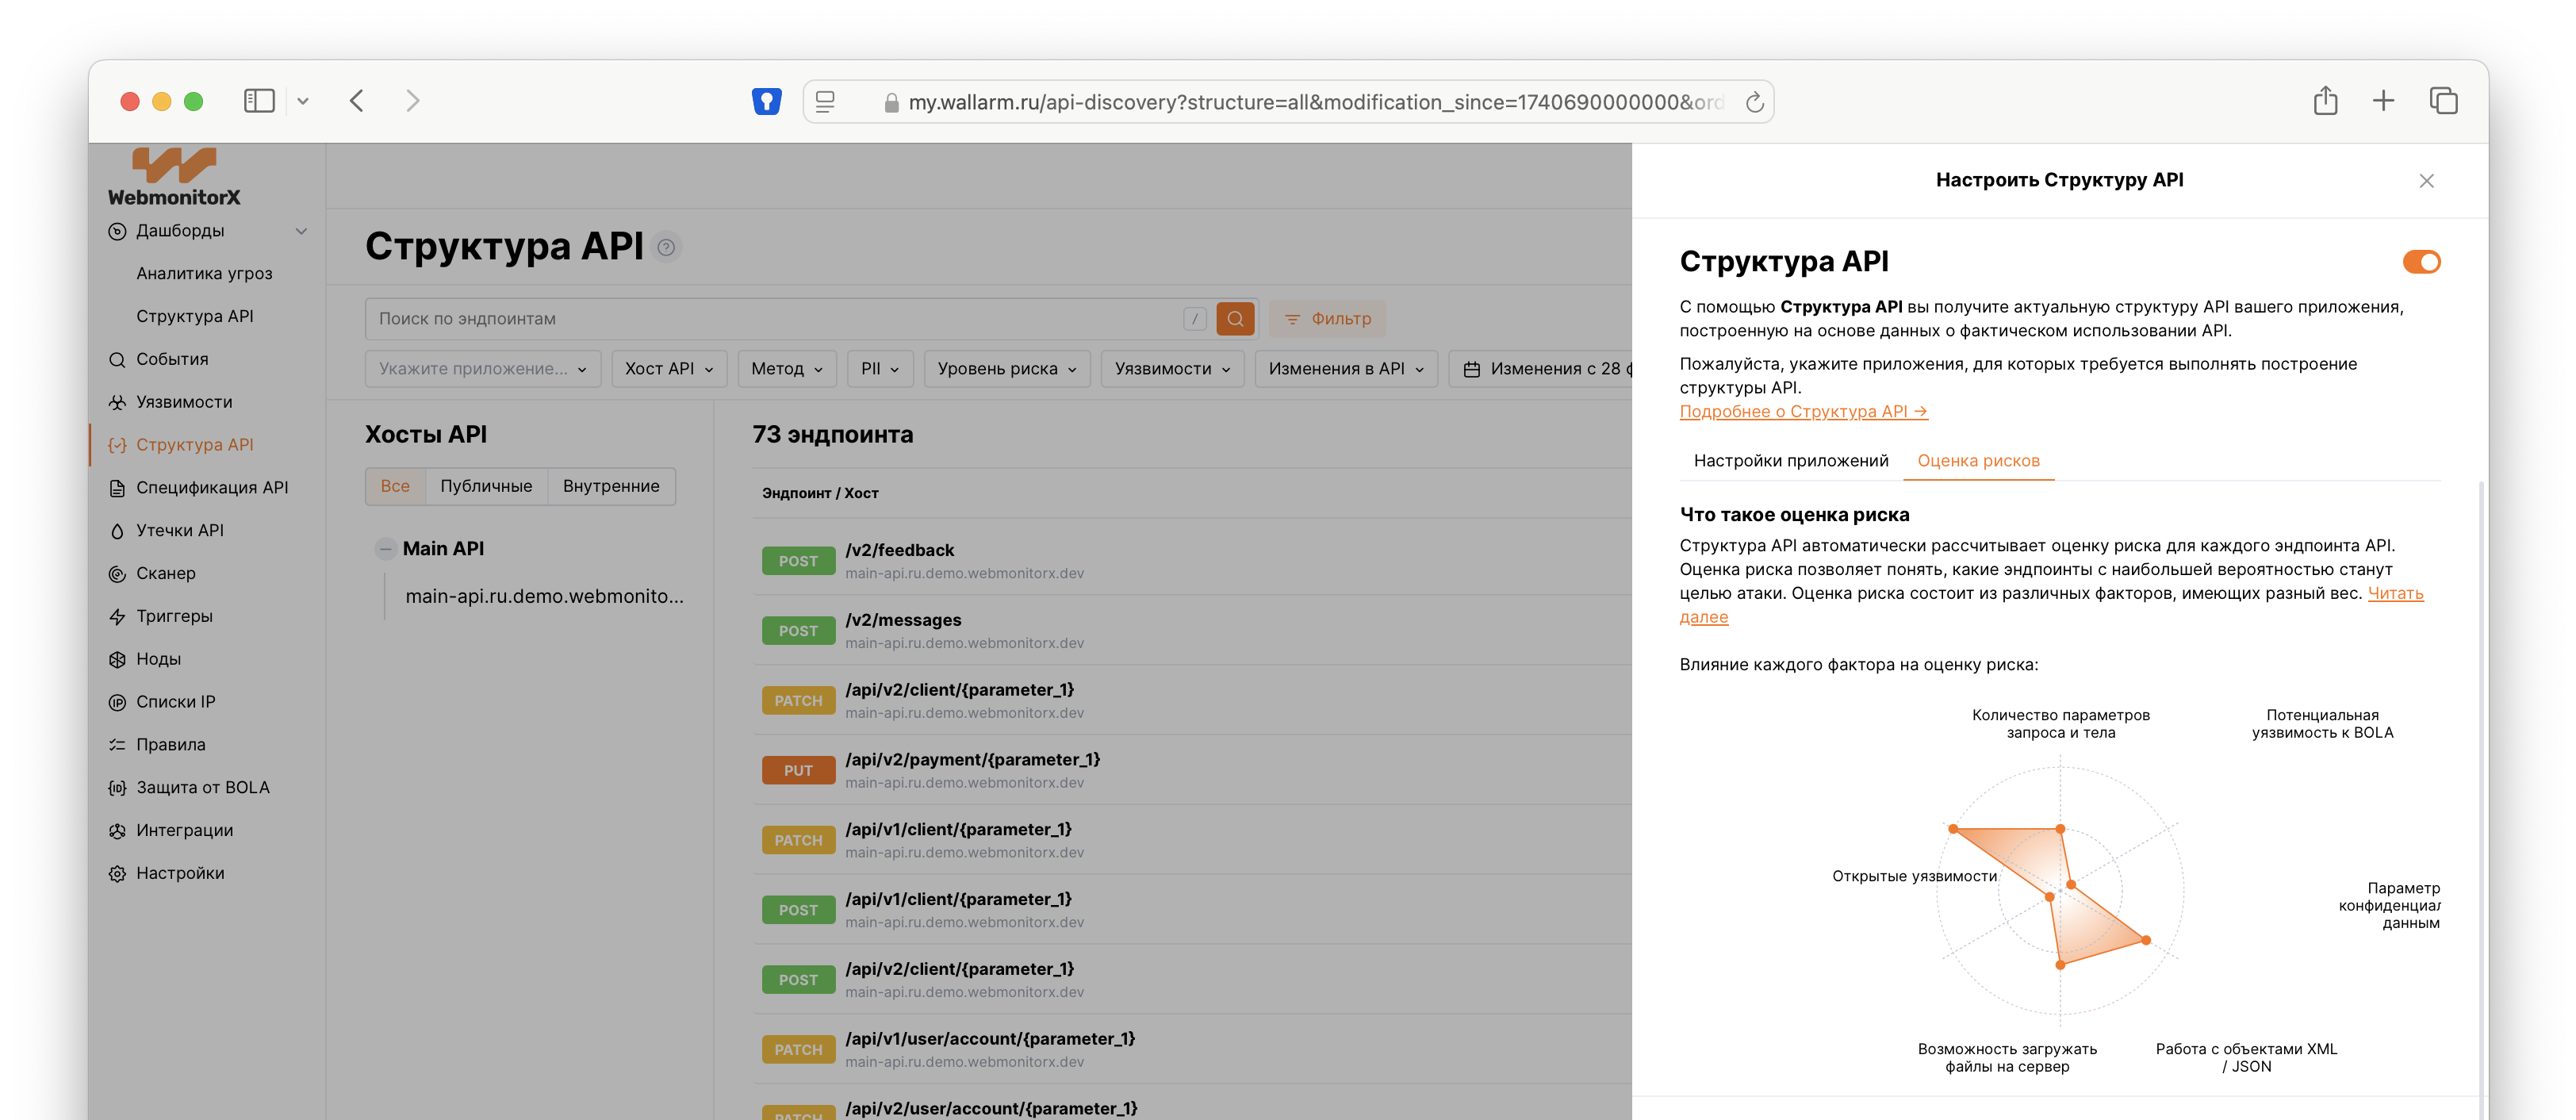Viewport: 2576px width, 1120px height.
Task: Click the help icon beside Структура API title
Action: (x=666, y=247)
